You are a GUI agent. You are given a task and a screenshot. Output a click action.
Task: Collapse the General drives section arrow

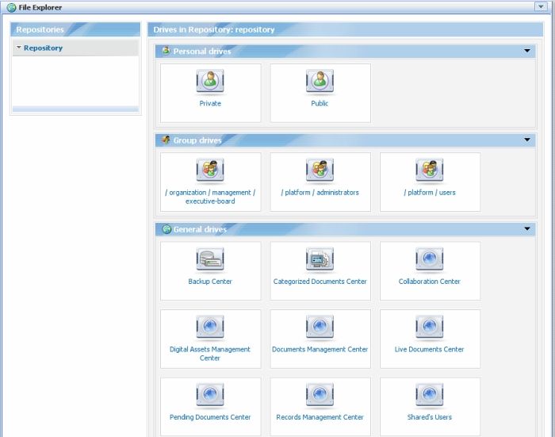527,228
